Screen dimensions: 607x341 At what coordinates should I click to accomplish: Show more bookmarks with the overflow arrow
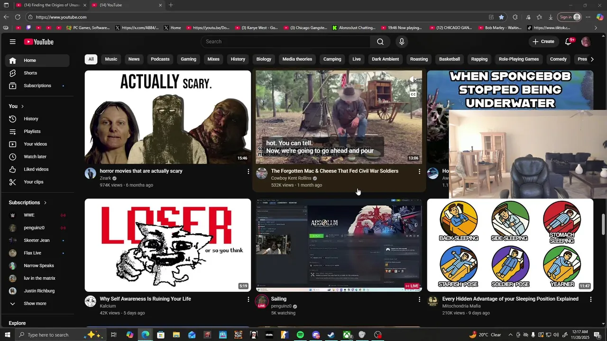tap(596, 28)
